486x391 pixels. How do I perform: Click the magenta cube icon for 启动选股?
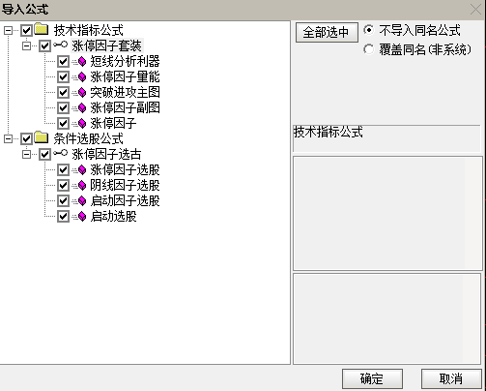click(x=82, y=216)
